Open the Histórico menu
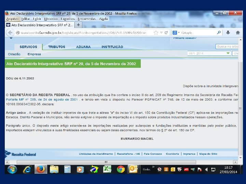The height and width of the screenshot is (184, 246). point(51,19)
